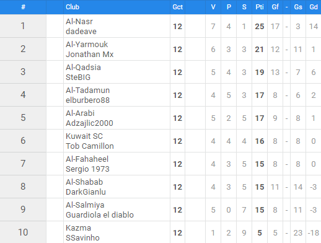Open the Al-Nasr club link
Image resolution: width=321 pixels, height=243 pixels.
pos(79,22)
